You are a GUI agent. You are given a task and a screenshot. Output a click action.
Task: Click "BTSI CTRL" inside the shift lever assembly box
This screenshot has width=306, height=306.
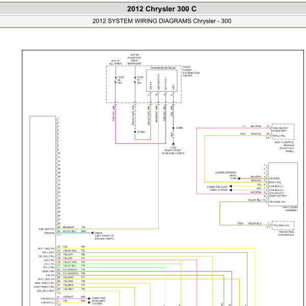click(275, 182)
